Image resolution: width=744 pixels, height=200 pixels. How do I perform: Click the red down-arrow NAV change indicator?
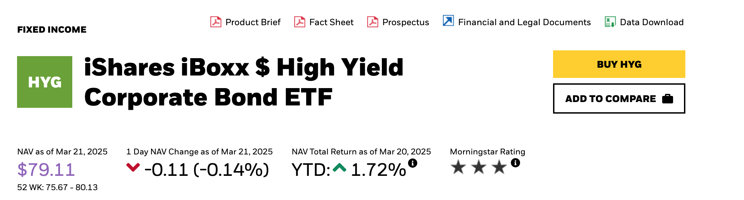pyautogui.click(x=133, y=167)
